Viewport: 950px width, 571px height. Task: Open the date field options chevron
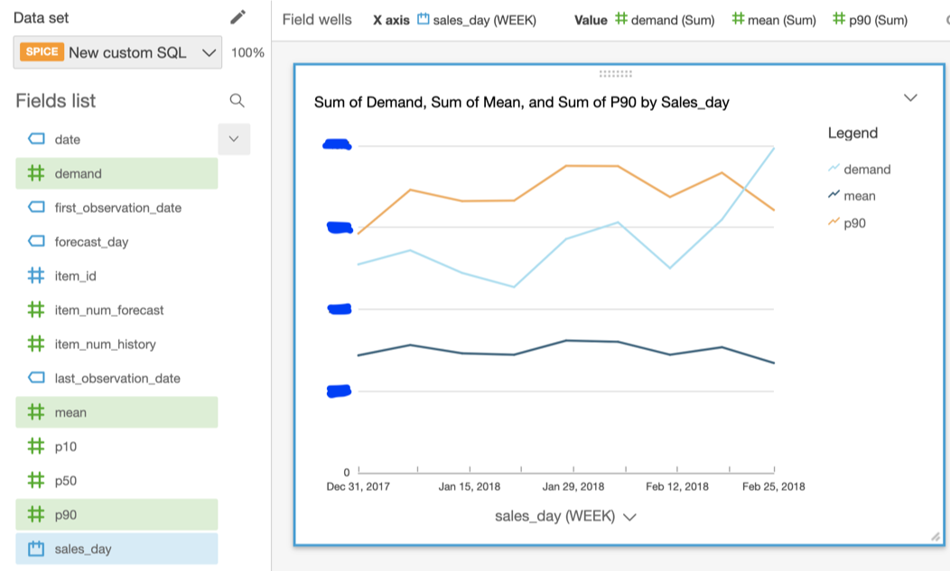234,139
